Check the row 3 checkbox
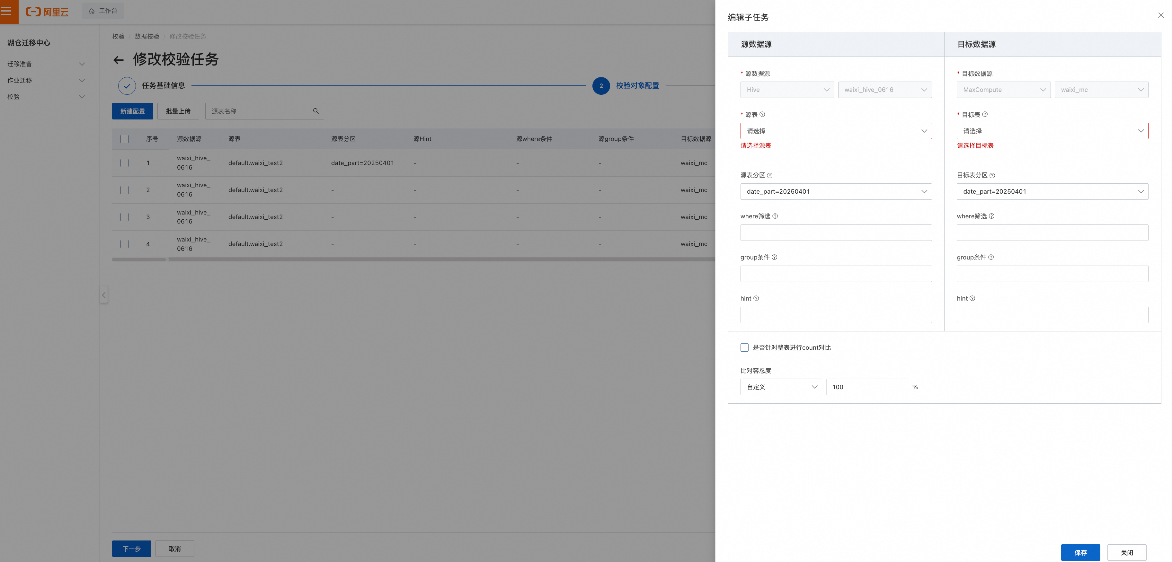The image size is (1172, 562). pyautogui.click(x=124, y=217)
